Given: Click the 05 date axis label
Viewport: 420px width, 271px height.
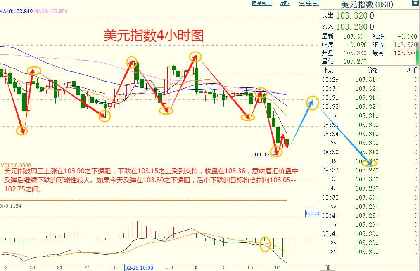Looking at the screenshot, I should 223,267.
